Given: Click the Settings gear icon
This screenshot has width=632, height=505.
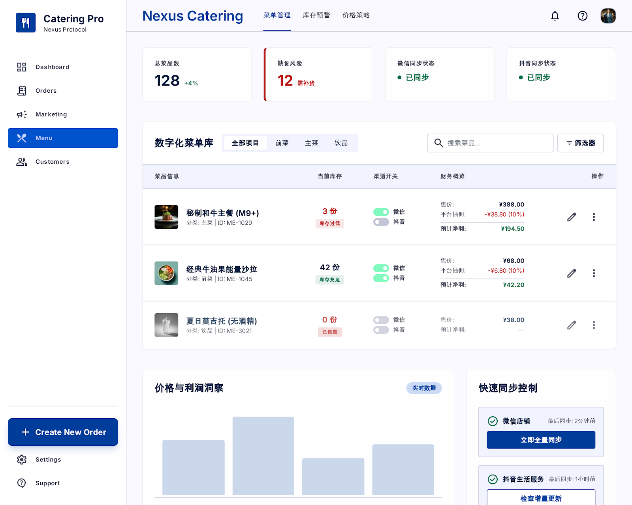Looking at the screenshot, I should (22, 460).
